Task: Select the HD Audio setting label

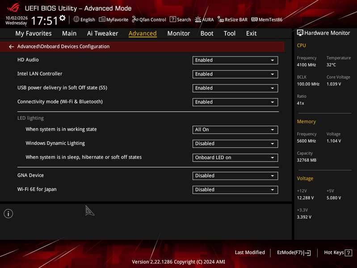Action: pyautogui.click(x=28, y=60)
